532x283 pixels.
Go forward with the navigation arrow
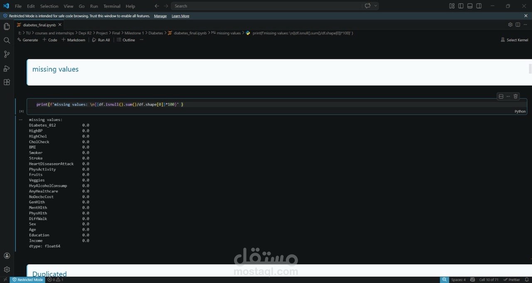click(x=166, y=6)
